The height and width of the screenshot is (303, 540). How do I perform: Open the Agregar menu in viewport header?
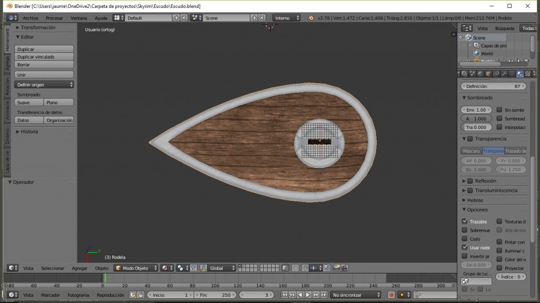click(80, 268)
